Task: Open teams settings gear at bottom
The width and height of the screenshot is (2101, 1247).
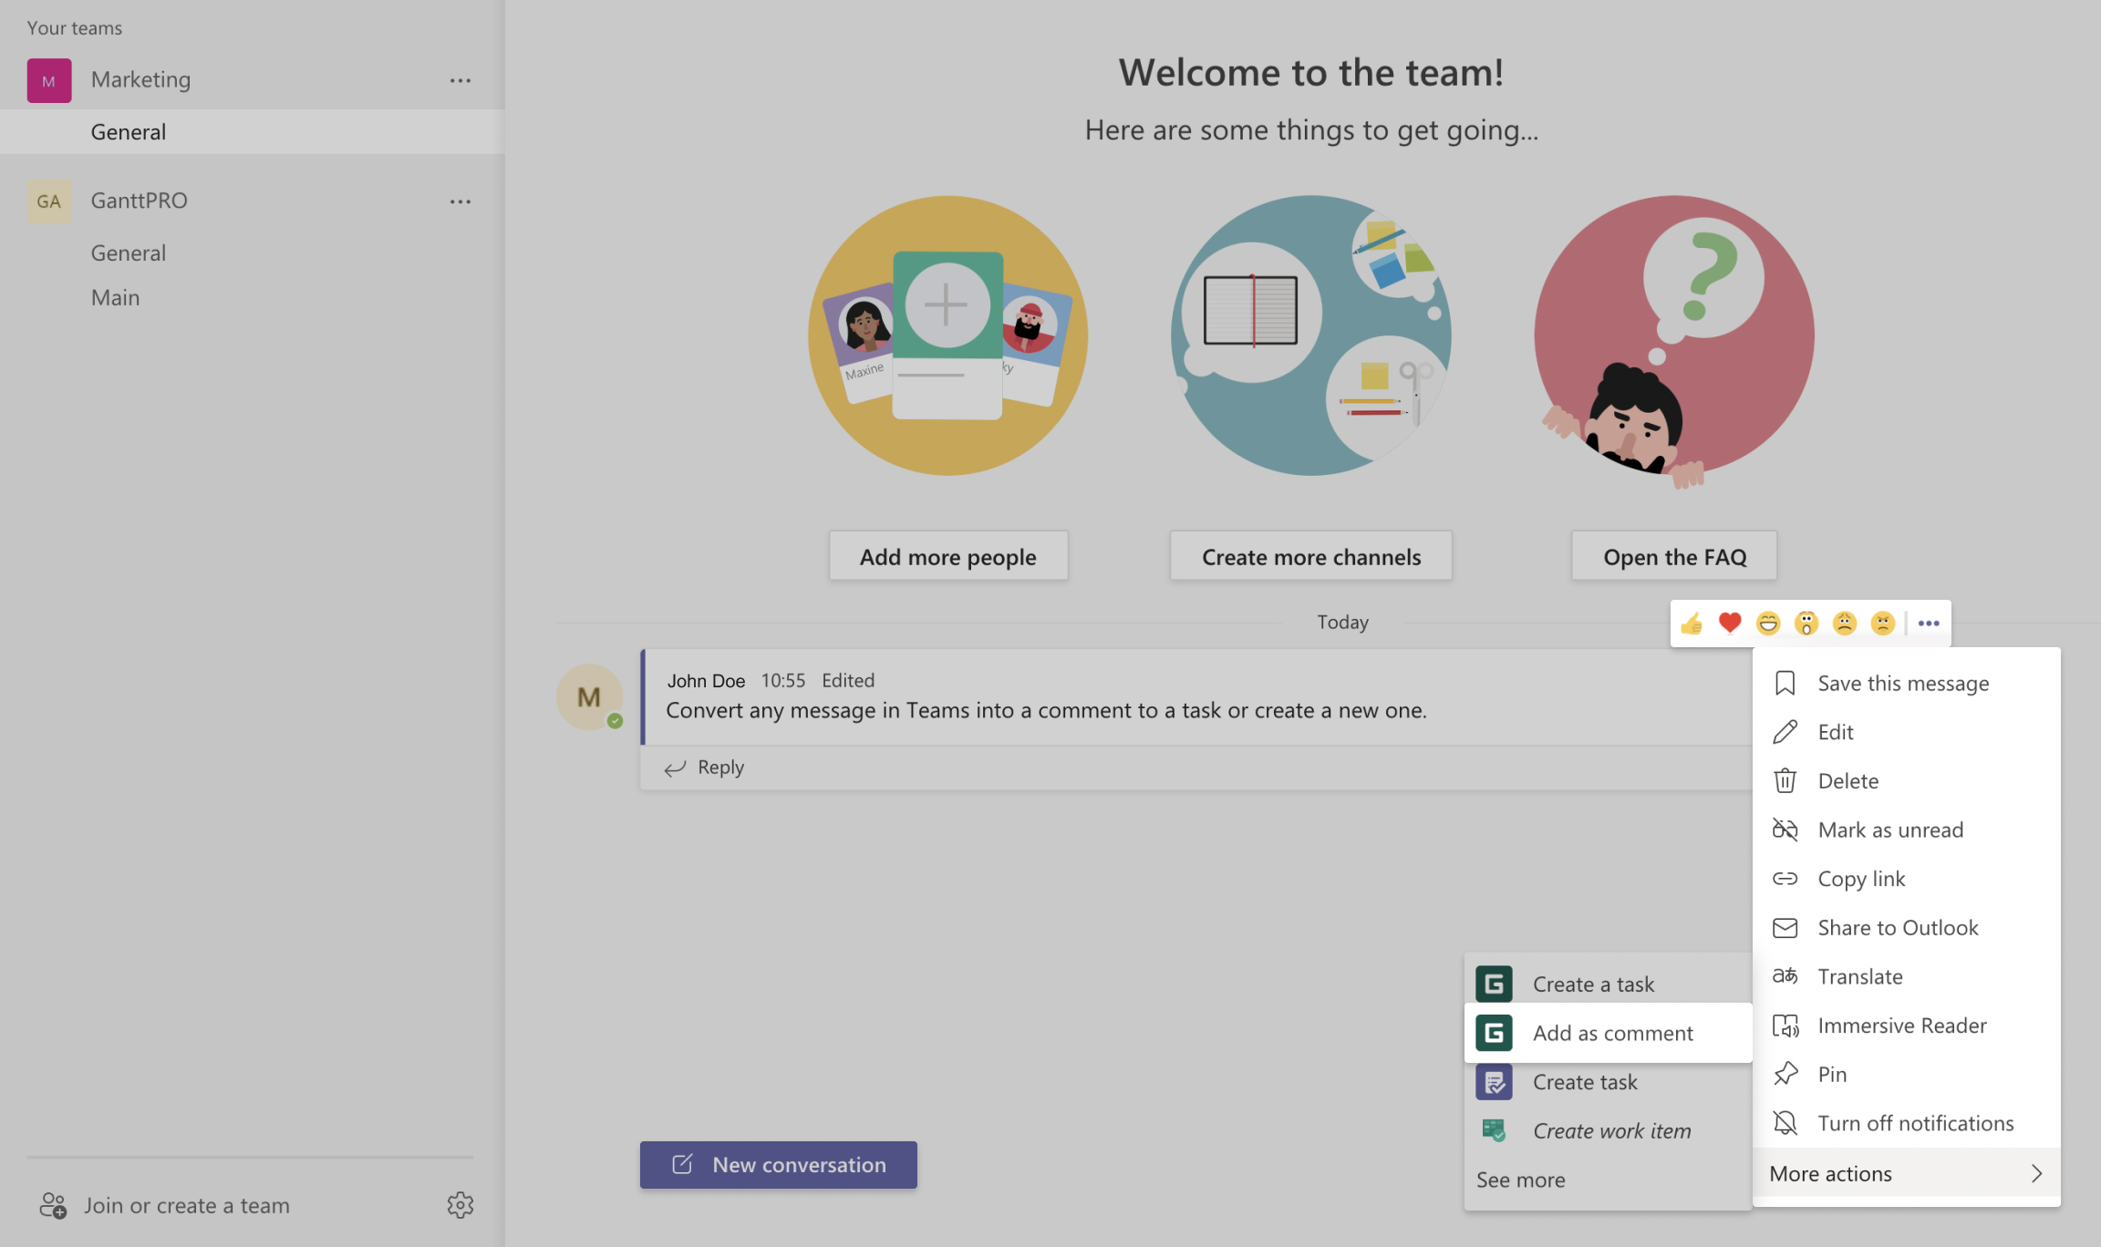Action: (x=461, y=1205)
